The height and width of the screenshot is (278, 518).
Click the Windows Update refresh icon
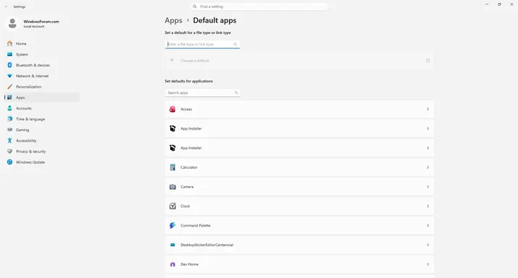[x=9, y=162]
